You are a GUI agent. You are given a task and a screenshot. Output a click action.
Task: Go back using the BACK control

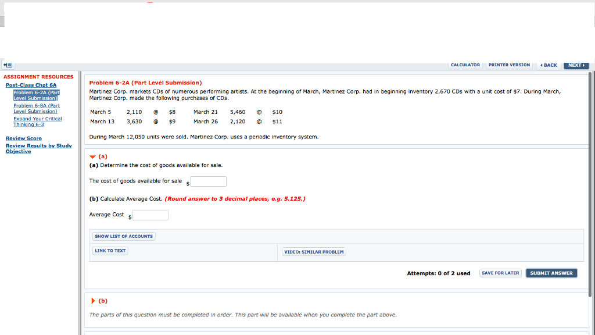[x=548, y=65]
